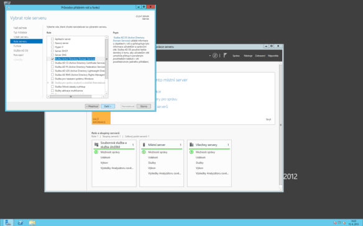
Task: Check the Server DNS role
Action: 53,55
